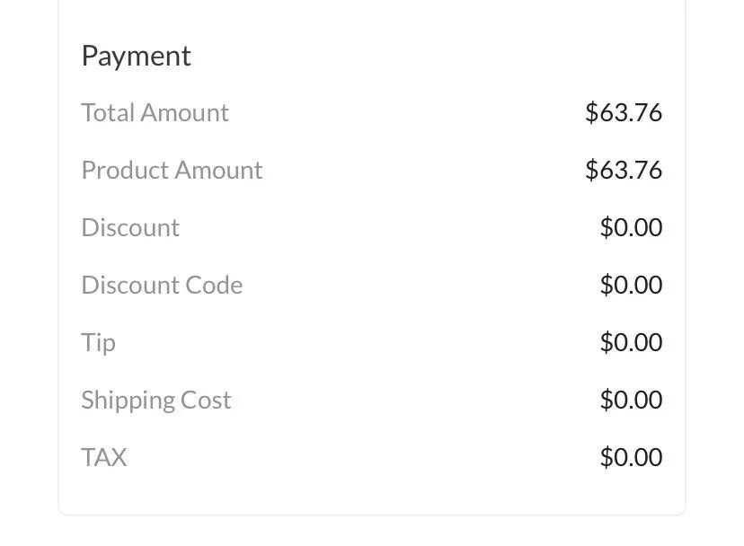Viewport: 744px width, 546px height.
Task: Click the Tip label
Action: tap(99, 343)
